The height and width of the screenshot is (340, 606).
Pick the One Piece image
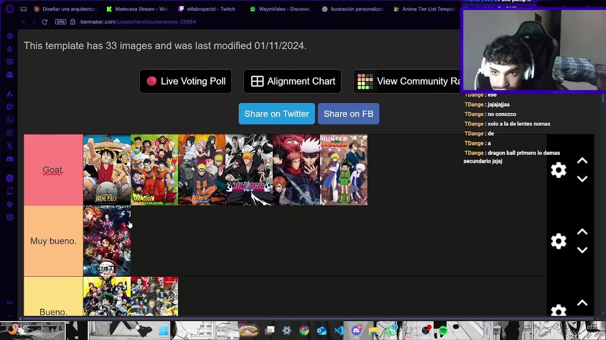107,170
